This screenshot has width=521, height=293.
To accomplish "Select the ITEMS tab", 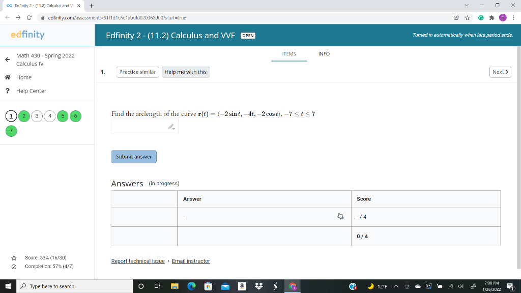I will tap(289, 54).
